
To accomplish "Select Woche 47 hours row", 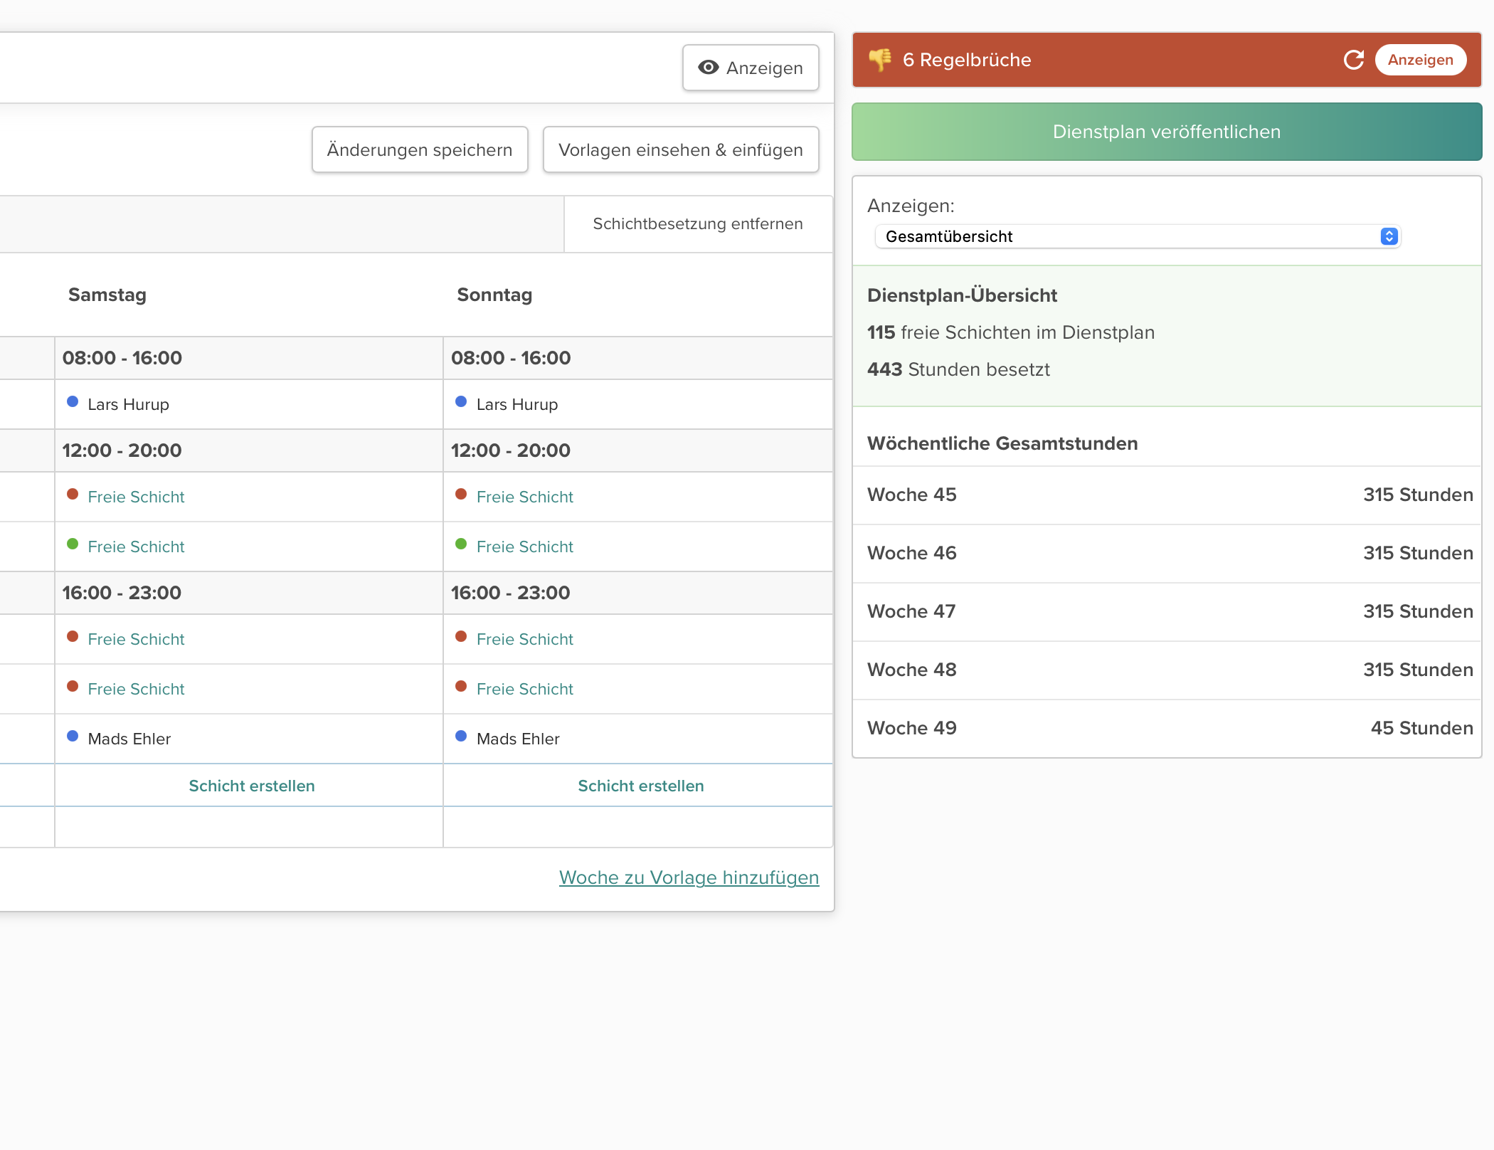I will coord(1167,611).
